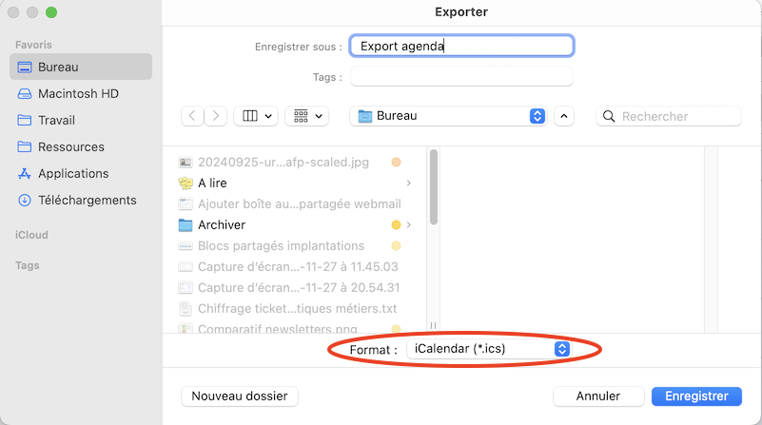
Task: Select Travail in the Favoris sidebar
Action: [x=56, y=121]
